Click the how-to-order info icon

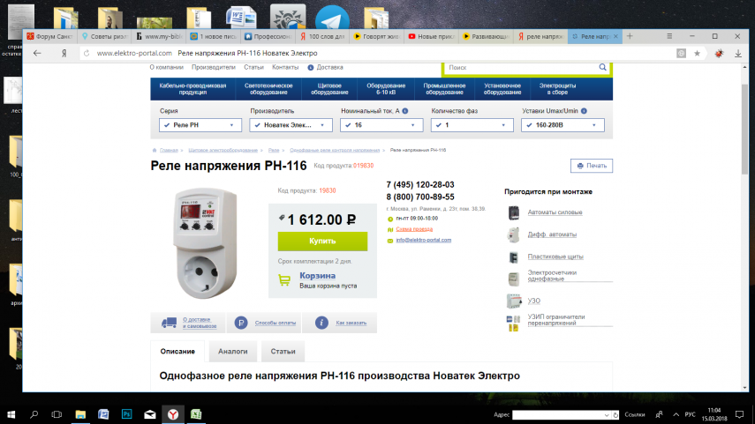tap(321, 323)
